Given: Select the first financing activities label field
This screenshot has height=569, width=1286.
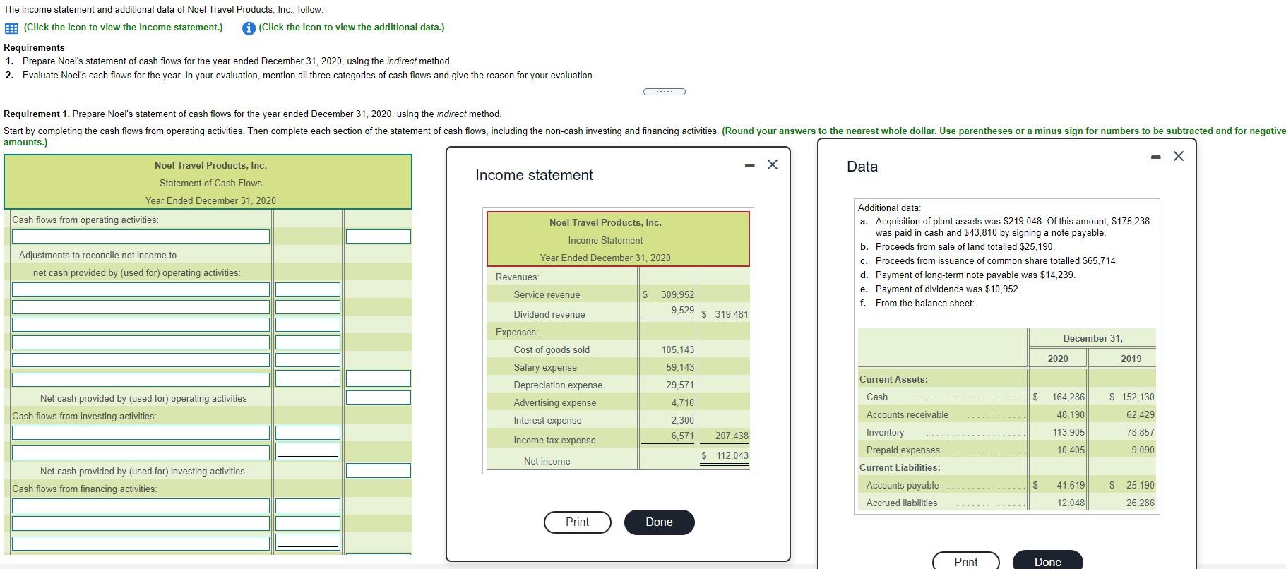Looking at the screenshot, I should [x=141, y=506].
